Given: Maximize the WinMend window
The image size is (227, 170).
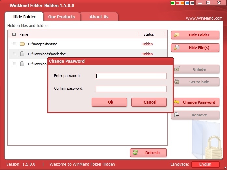Looking at the screenshot, I should (x=208, y=3).
